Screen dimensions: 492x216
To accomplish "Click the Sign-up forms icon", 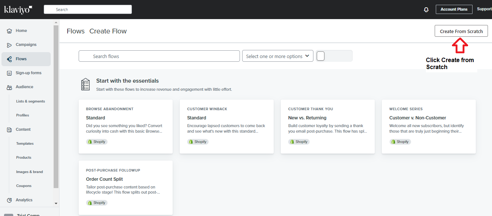I will click(x=10, y=73).
